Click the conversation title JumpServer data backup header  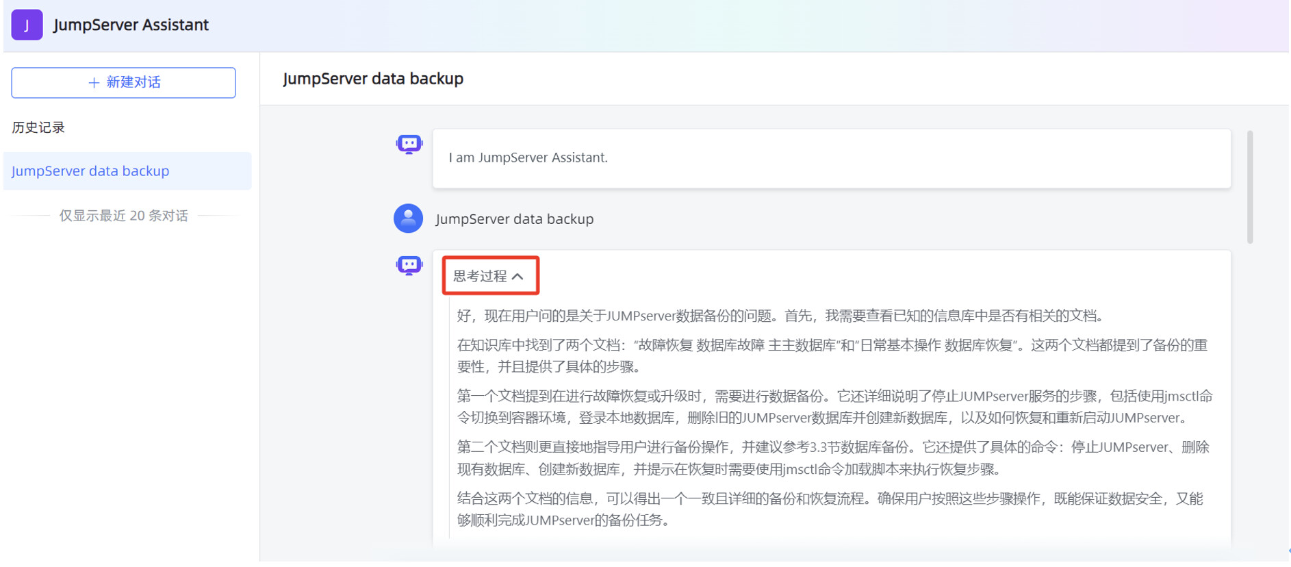coord(373,79)
